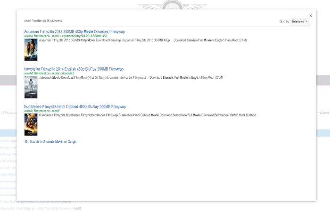Click the Aquaman movie poster thumbnail
This screenshot has width=330, height=212.
point(31,49)
